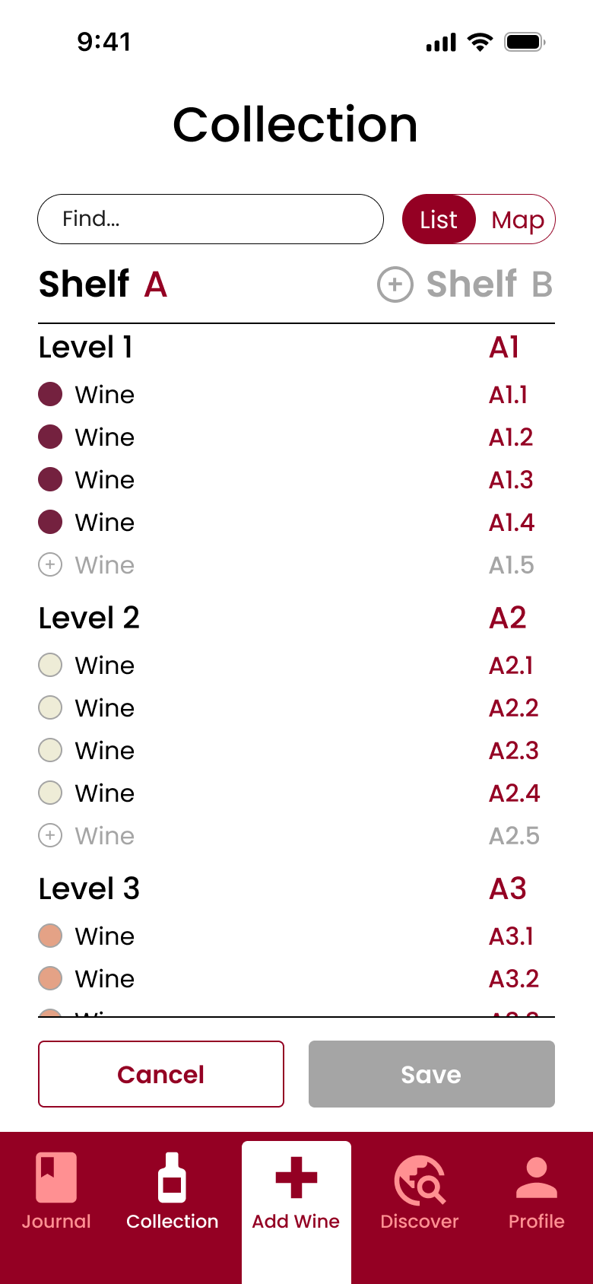
Task: Select the Shelf A tab
Action: [x=103, y=284]
